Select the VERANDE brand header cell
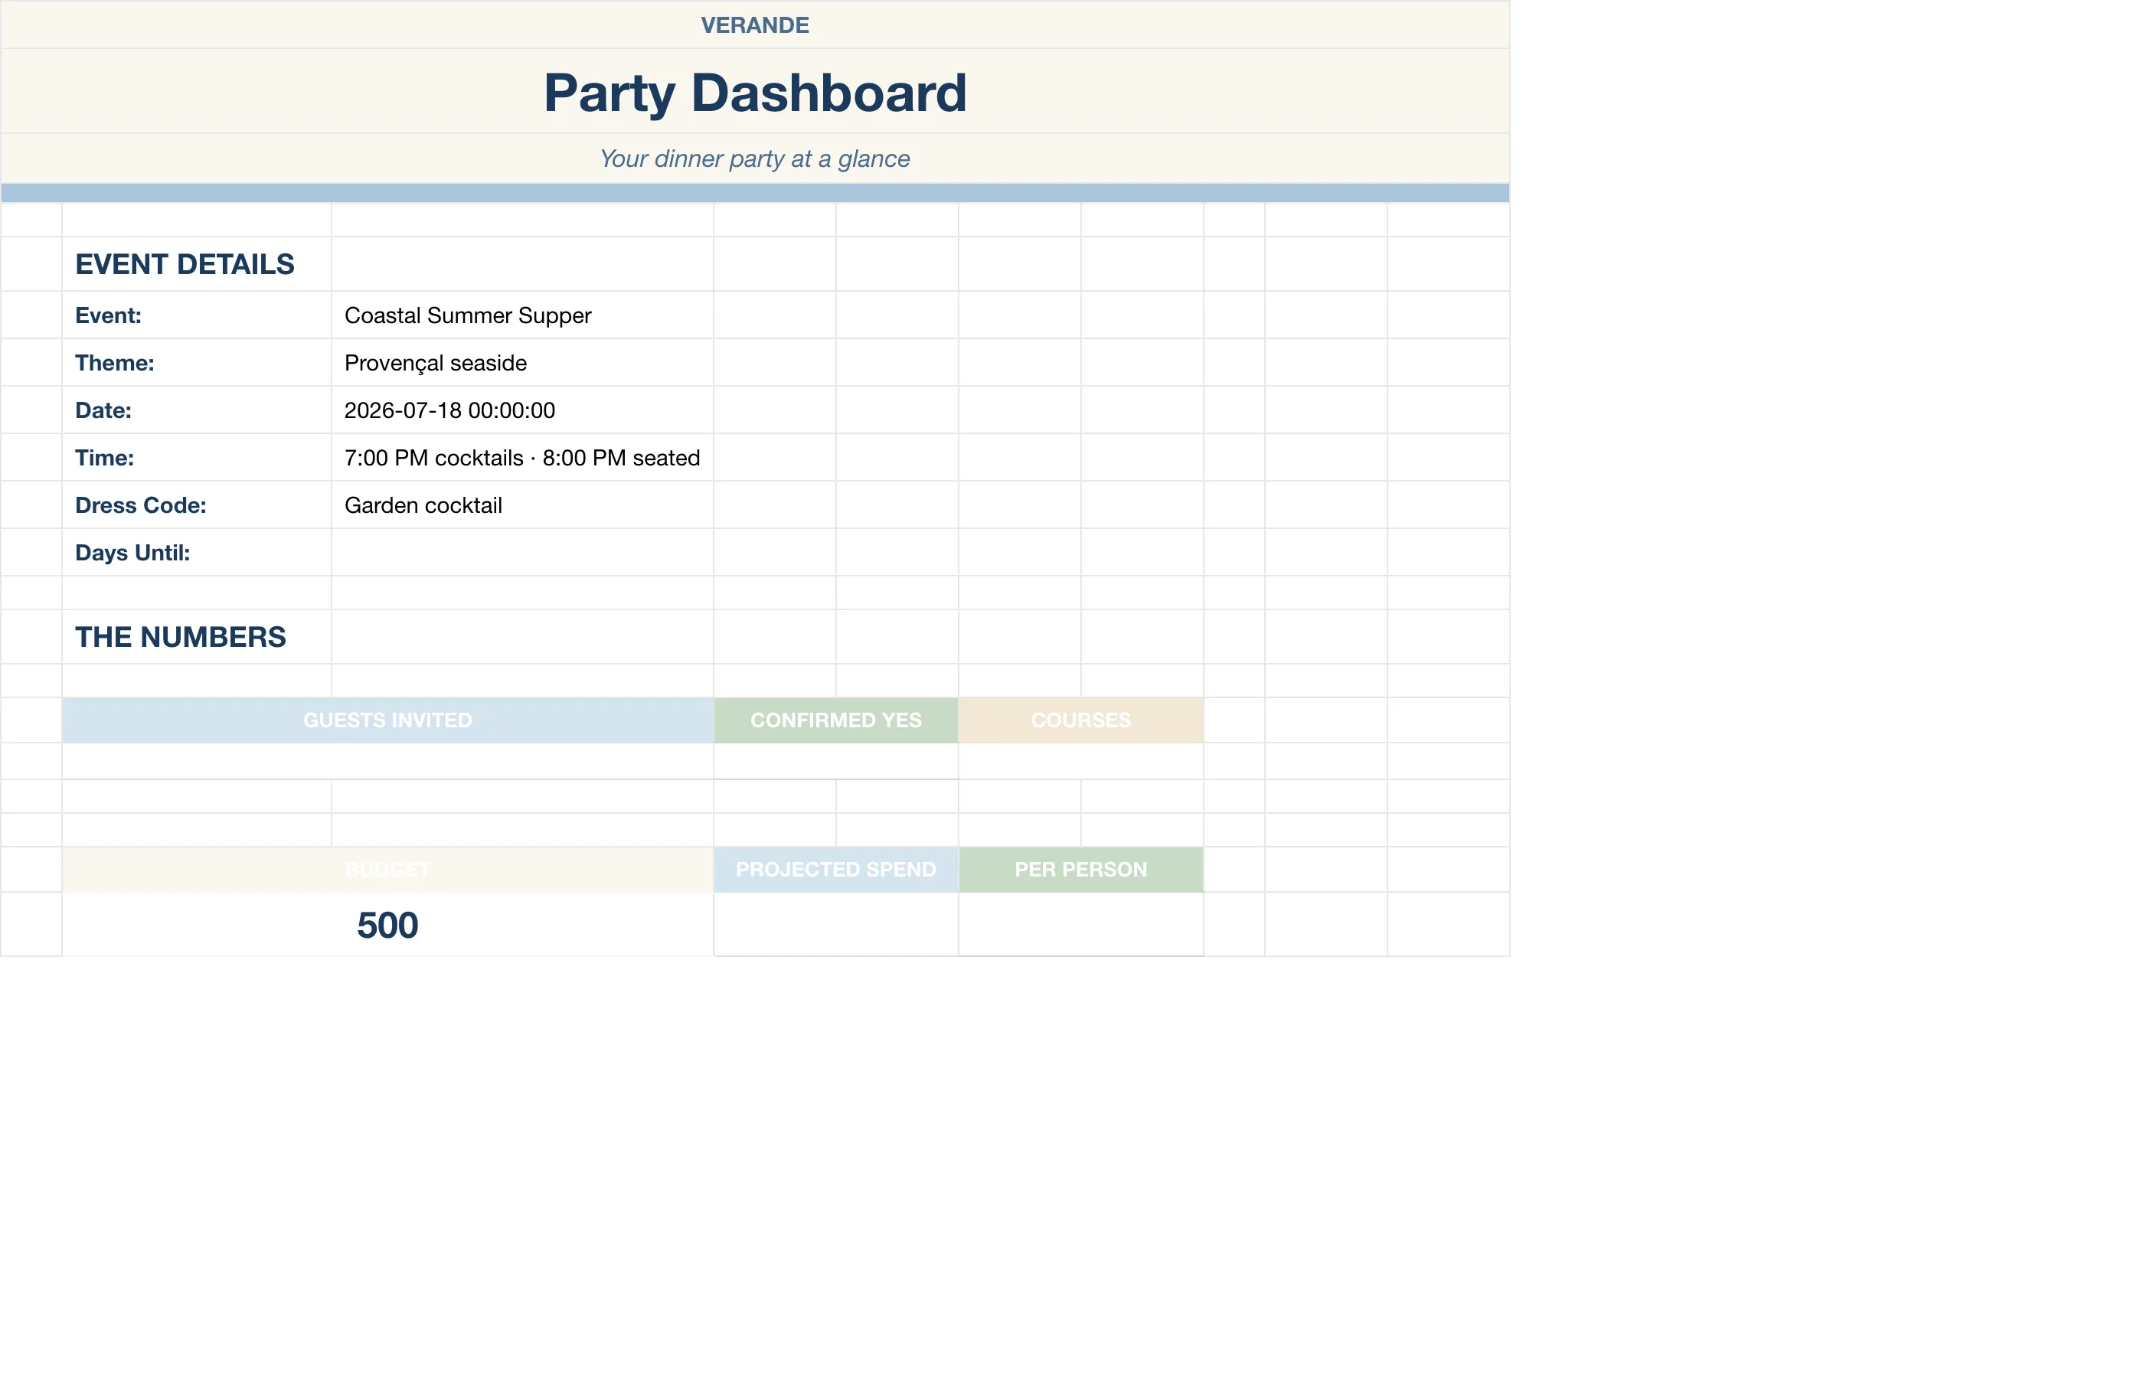The height and width of the screenshot is (1378, 2144). point(754,24)
